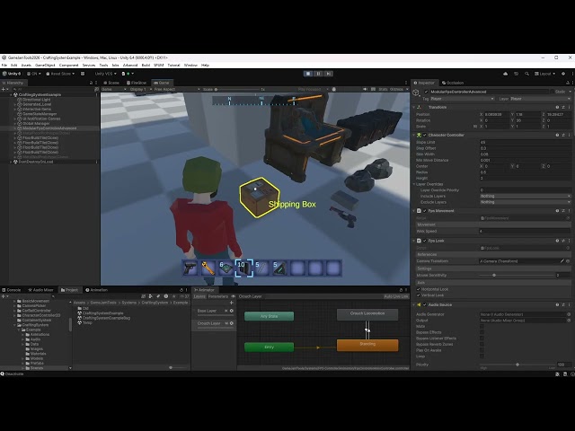
Task: Select the pistol slot in hotbar
Action: 190,268
